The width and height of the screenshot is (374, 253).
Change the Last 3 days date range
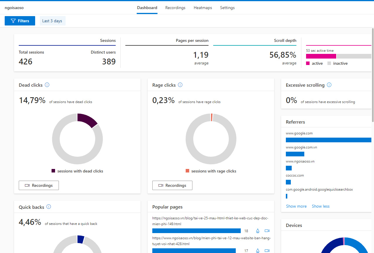(x=52, y=21)
